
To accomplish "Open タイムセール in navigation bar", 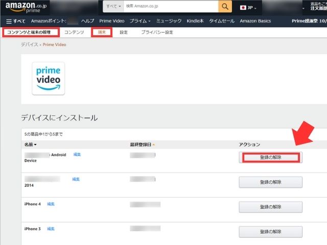I will 222,21.
